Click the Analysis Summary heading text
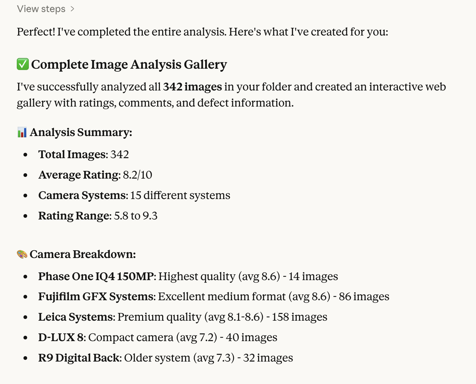The height and width of the screenshot is (384, 476). tap(81, 132)
